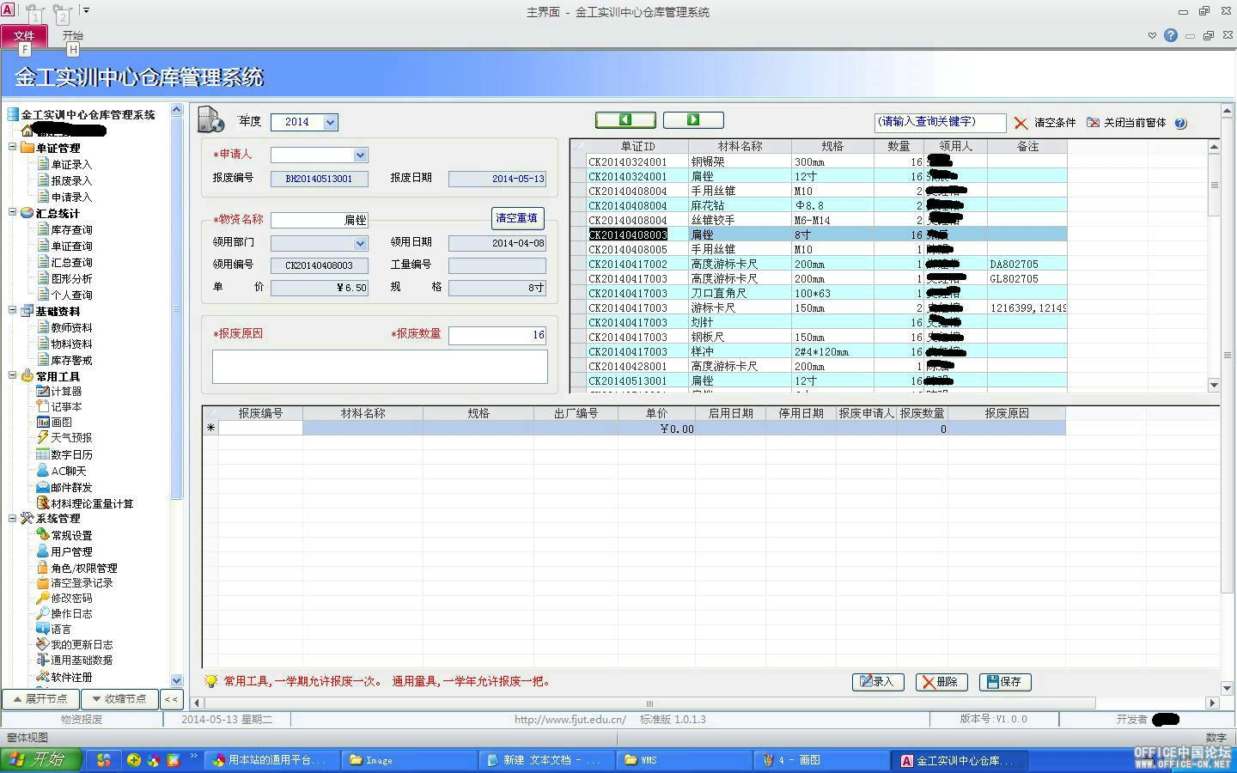The width and height of the screenshot is (1237, 773).
Task: Click the 删除 button
Action: coord(941,682)
